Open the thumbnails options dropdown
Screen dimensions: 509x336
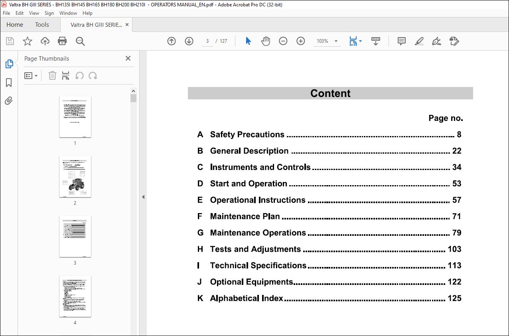[31, 75]
